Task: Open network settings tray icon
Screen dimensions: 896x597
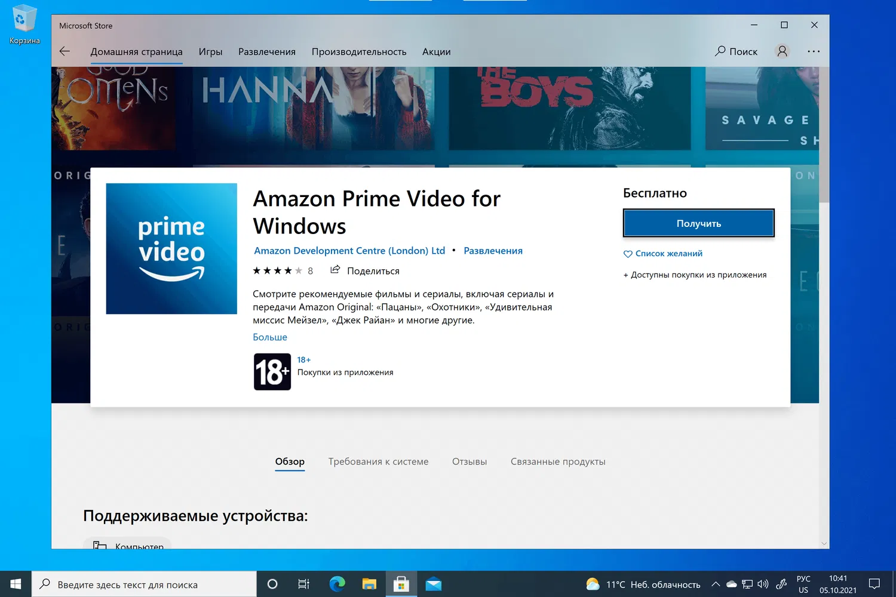Action: point(747,584)
